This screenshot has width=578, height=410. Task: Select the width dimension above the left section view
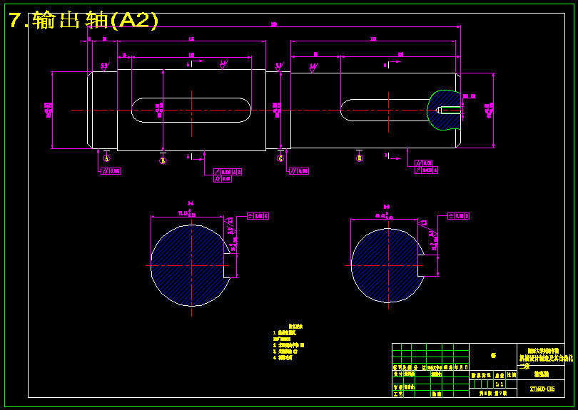click(x=187, y=214)
